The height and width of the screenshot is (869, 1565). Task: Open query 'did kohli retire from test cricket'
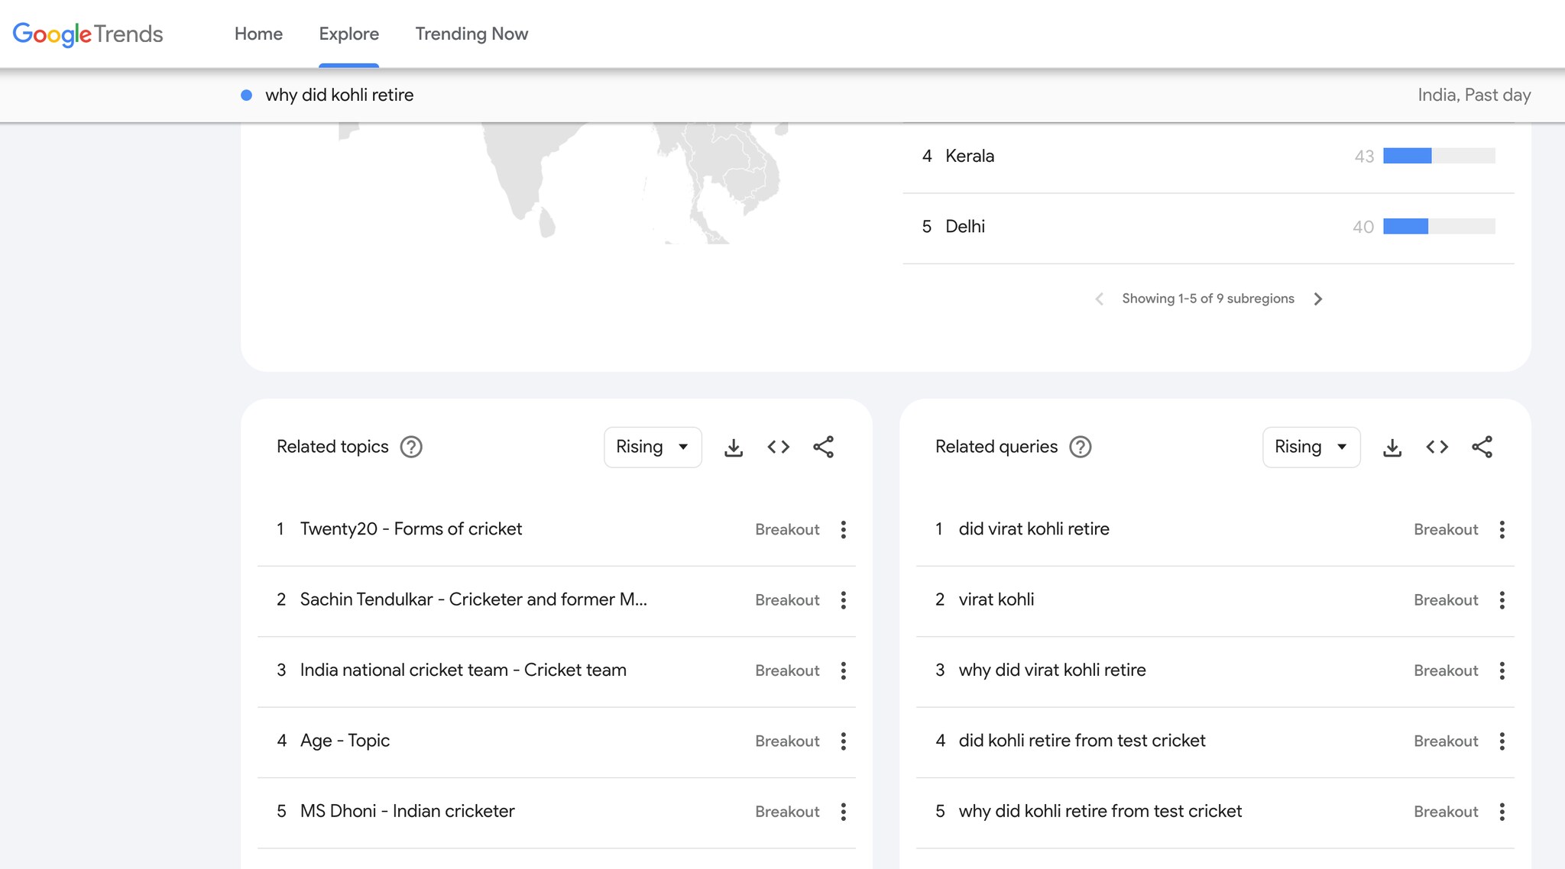(1082, 741)
